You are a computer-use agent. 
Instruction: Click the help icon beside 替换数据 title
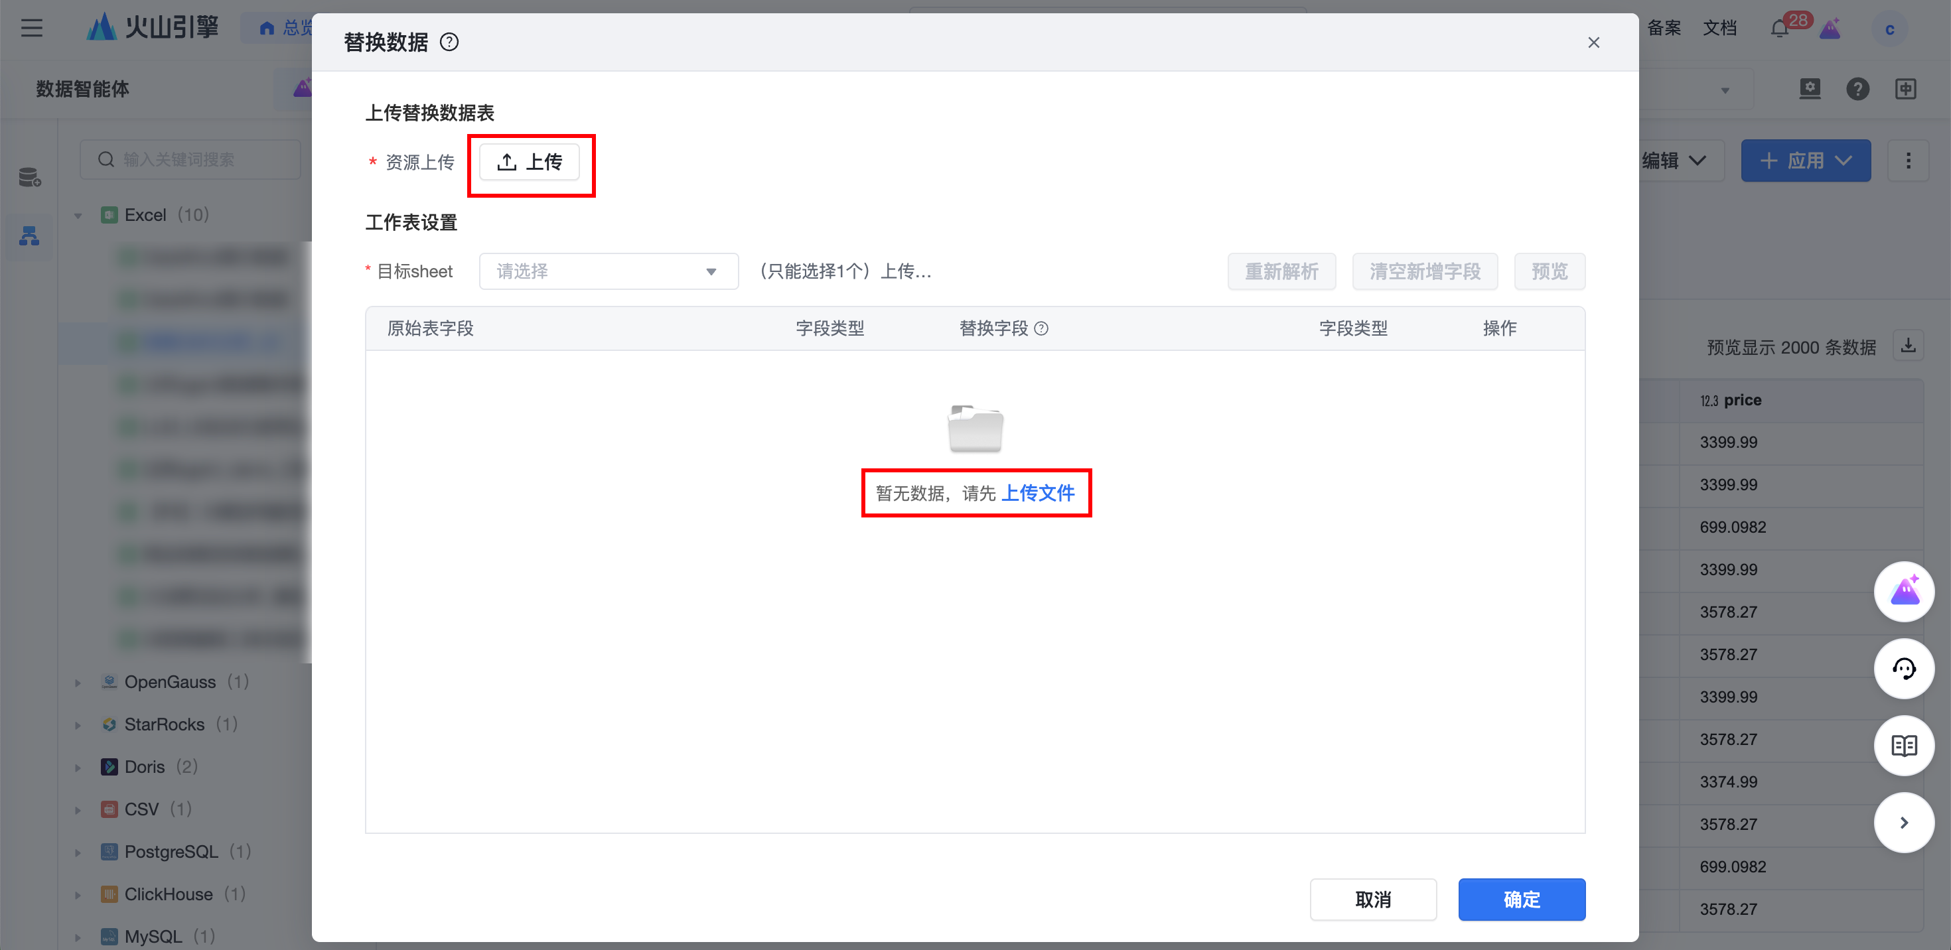pyautogui.click(x=449, y=42)
